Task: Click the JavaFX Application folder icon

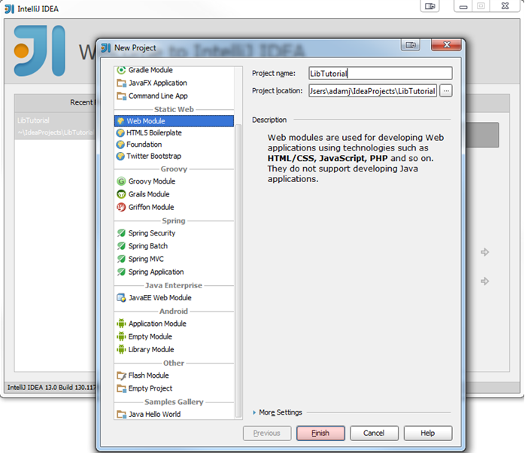Action: [121, 83]
